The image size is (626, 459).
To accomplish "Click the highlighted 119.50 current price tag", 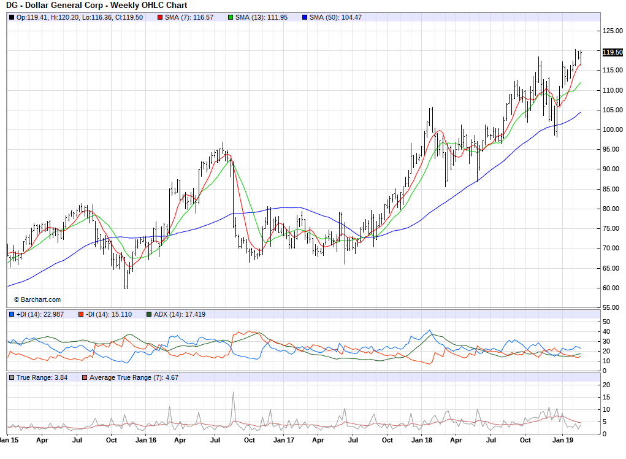I will pyautogui.click(x=613, y=52).
